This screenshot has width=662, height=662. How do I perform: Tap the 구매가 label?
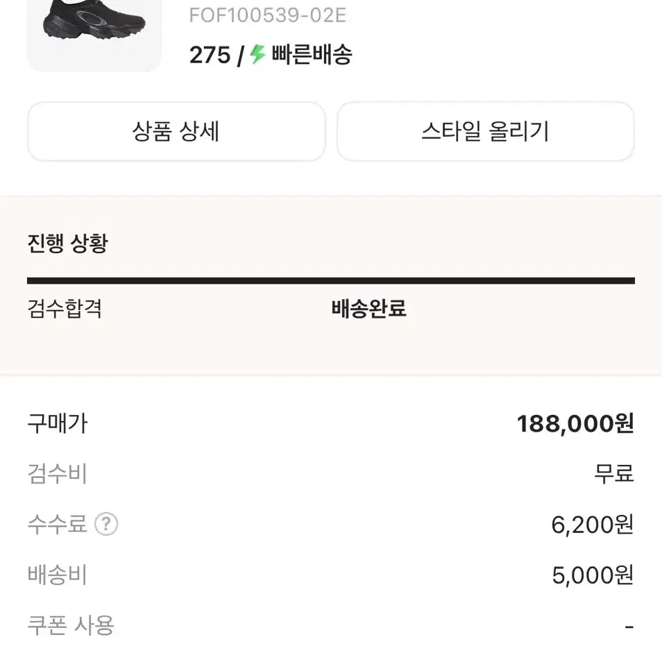(x=58, y=423)
